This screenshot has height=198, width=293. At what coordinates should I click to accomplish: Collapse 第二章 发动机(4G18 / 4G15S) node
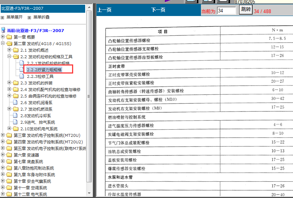[x=3, y=43]
